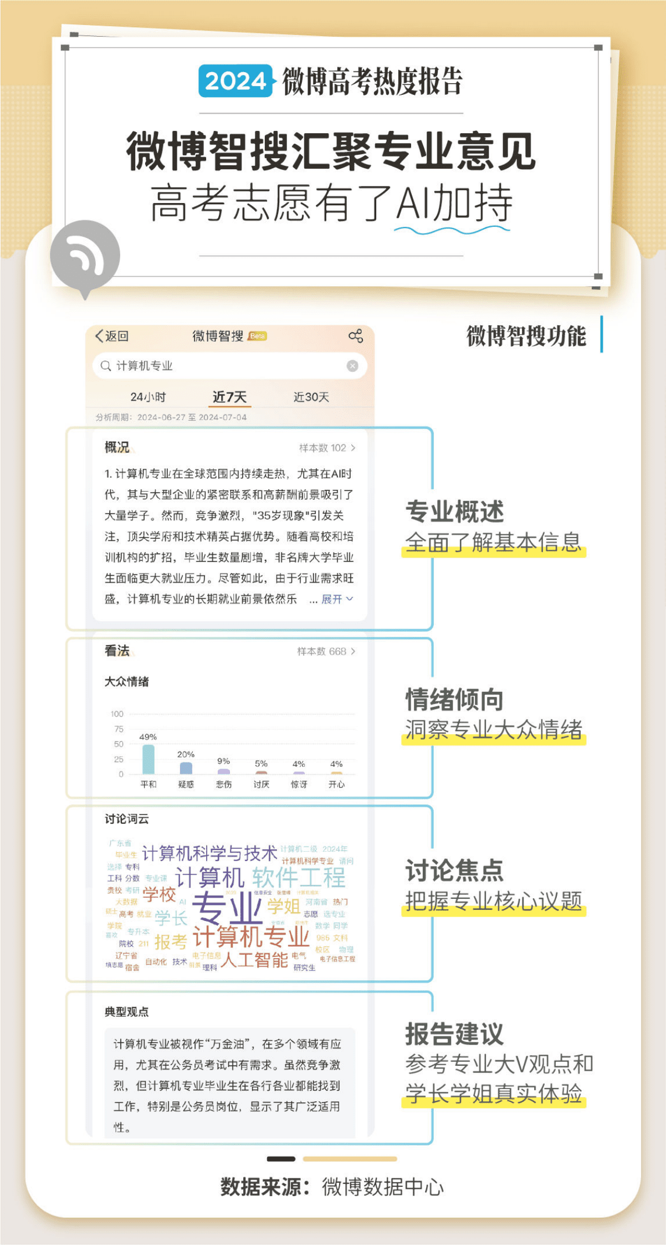
Task: Click word cloud term 自动化
Action: pos(156,962)
